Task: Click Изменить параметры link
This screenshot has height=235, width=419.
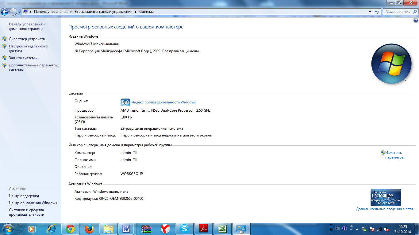Action: (395, 155)
